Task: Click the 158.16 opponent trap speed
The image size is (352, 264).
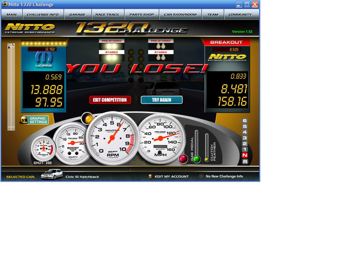Action: (x=232, y=102)
